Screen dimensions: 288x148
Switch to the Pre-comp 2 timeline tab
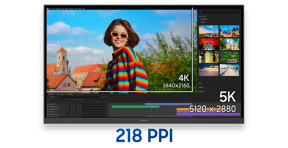pyautogui.click(x=61, y=94)
